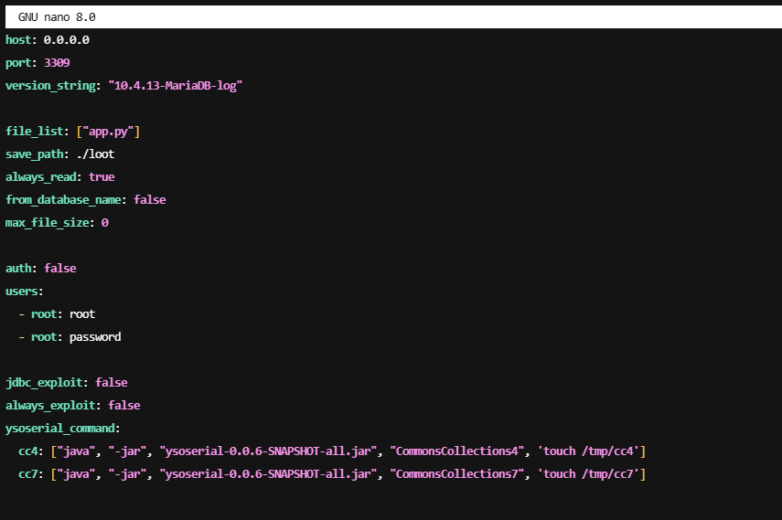Viewport: 782px width, 520px height.
Task: Click the root key on the password line
Action: pos(44,337)
